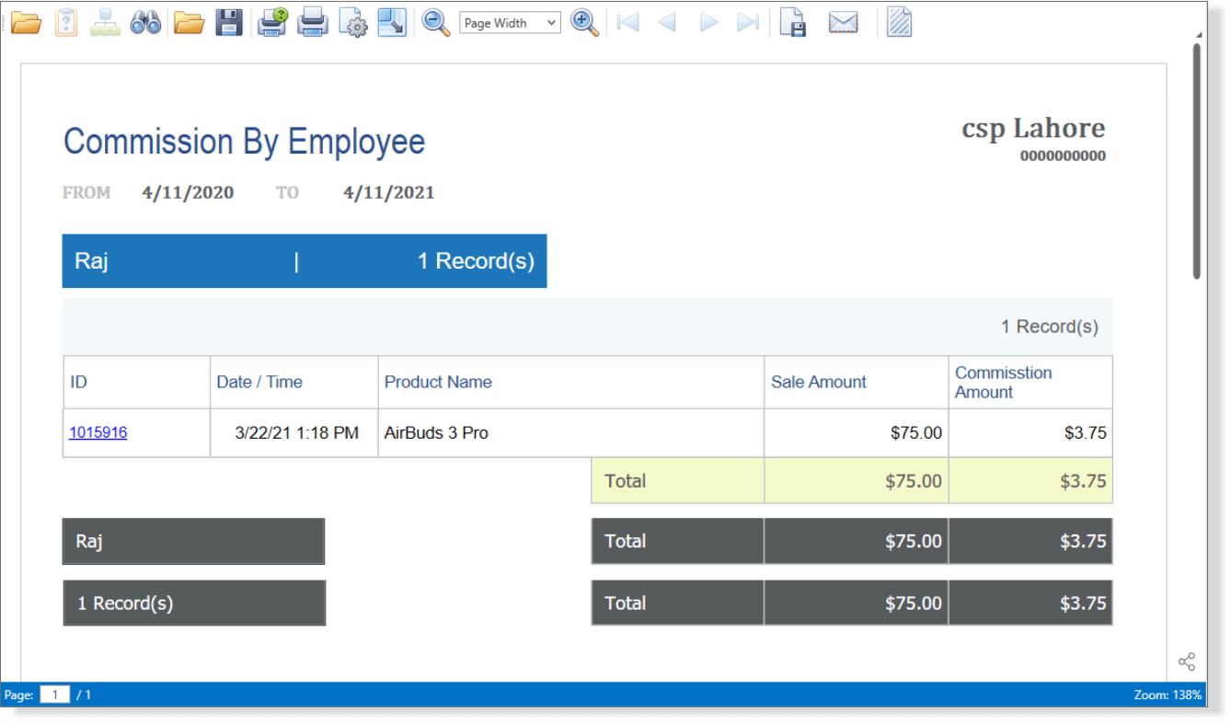Screen dimensions: 1231x723
Task: Click the binoculars Find icon
Action: click(x=145, y=22)
